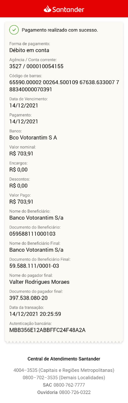Click the payer name Valter Rodrigues Moraes
The height and width of the screenshot is (403, 128).
39,282
